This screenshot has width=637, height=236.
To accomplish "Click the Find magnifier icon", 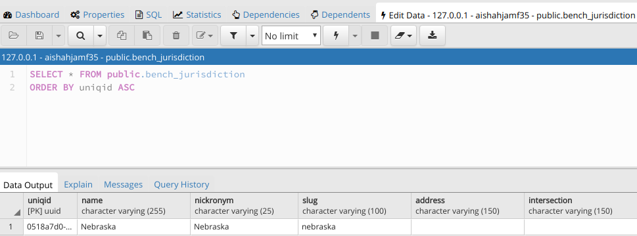I will [81, 35].
